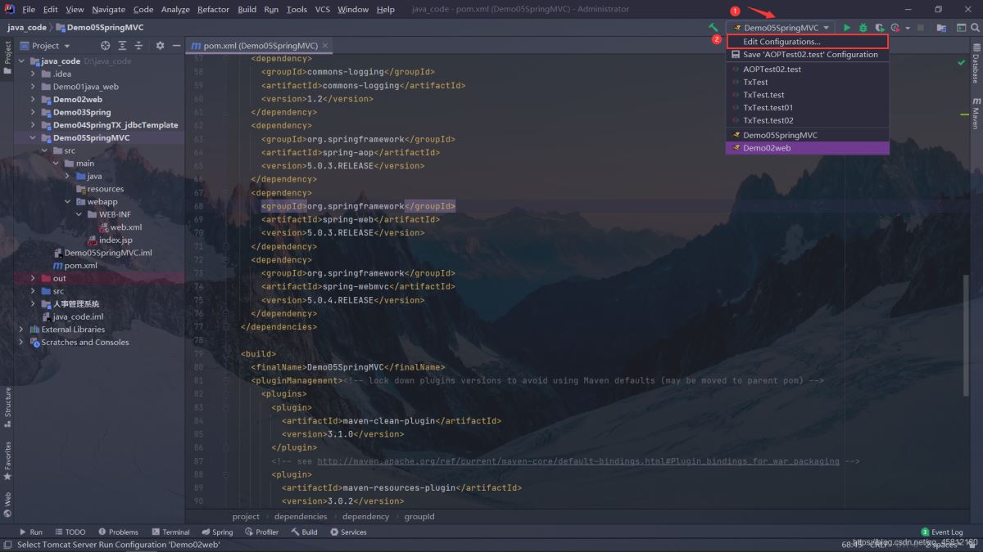Run with Coverage icon
The height and width of the screenshot is (552, 983).
879,28
